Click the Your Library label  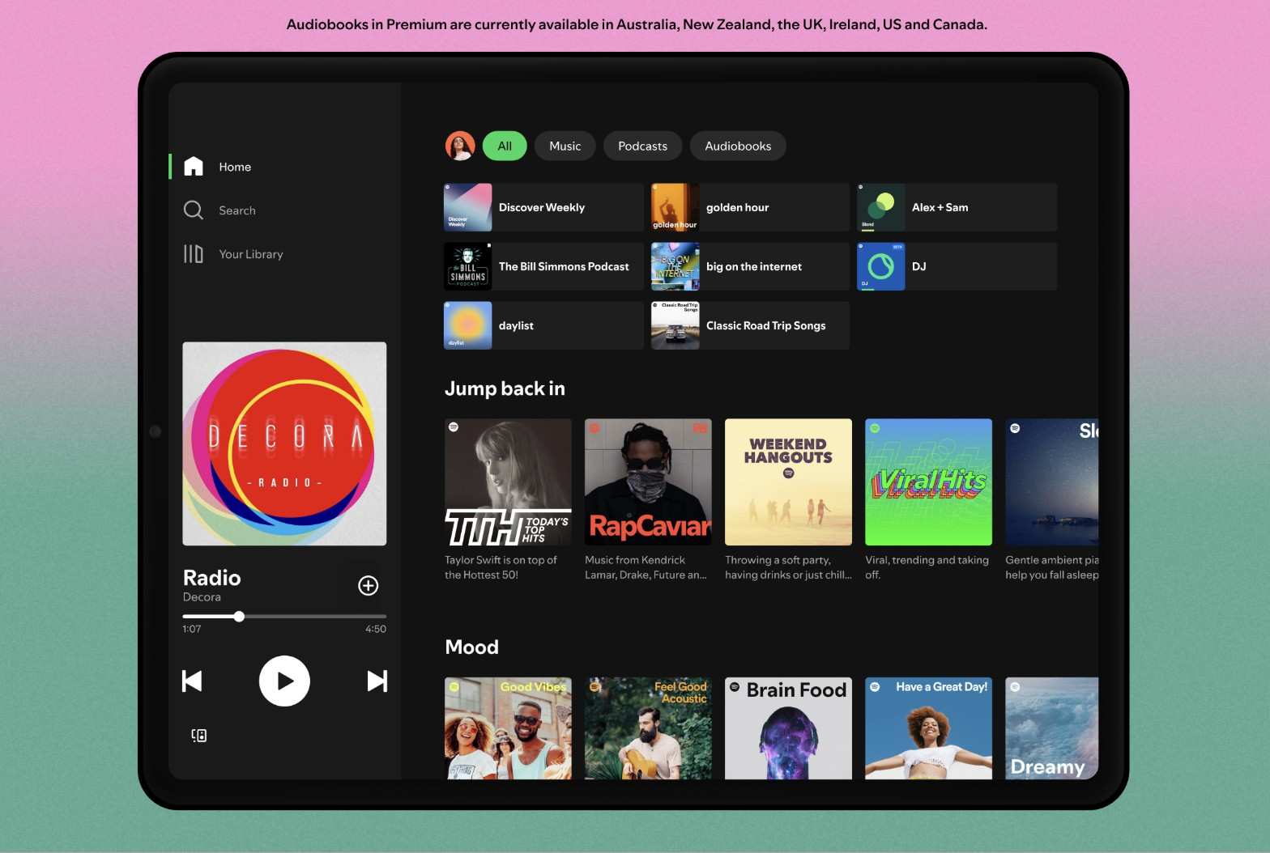click(251, 254)
